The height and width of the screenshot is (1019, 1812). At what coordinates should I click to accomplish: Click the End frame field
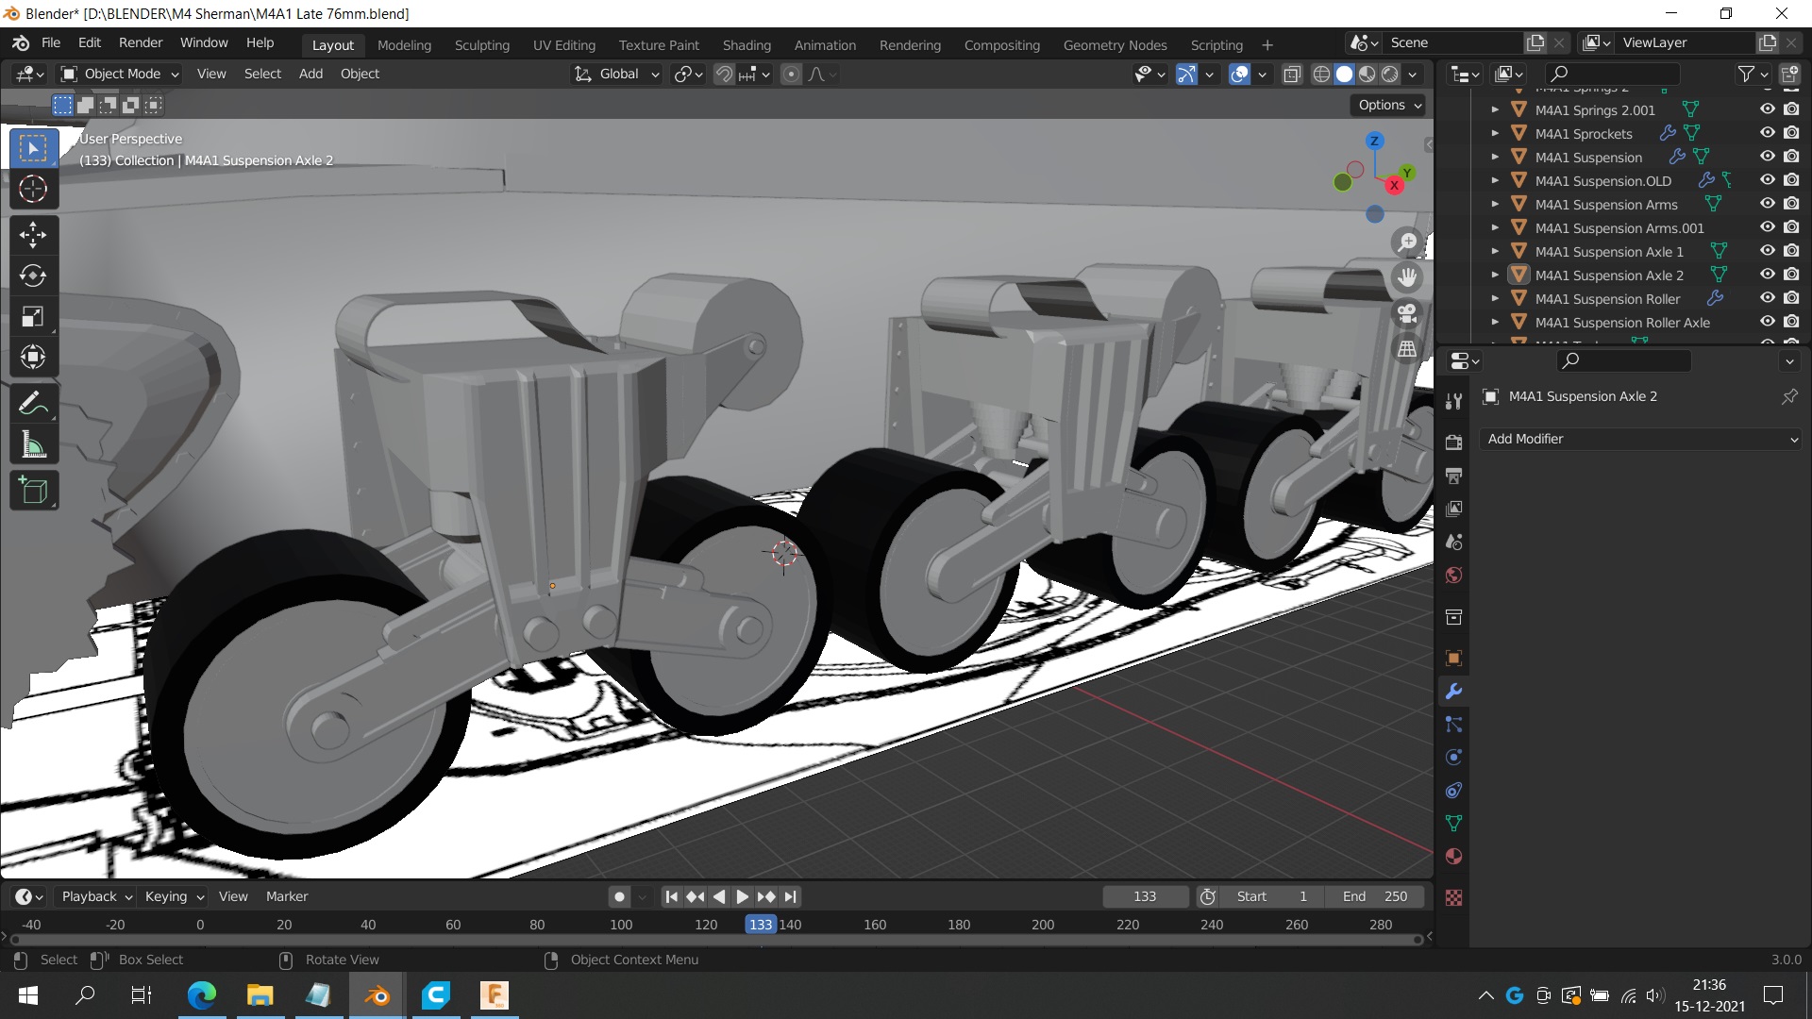(x=1374, y=896)
